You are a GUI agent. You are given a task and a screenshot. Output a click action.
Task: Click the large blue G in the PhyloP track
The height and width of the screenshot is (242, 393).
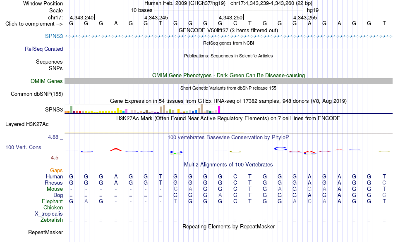tap(280, 149)
